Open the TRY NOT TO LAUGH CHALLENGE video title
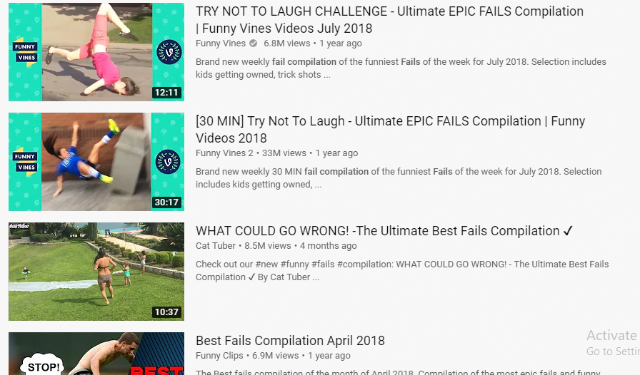Viewport: 640px width, 375px height. coord(389,19)
